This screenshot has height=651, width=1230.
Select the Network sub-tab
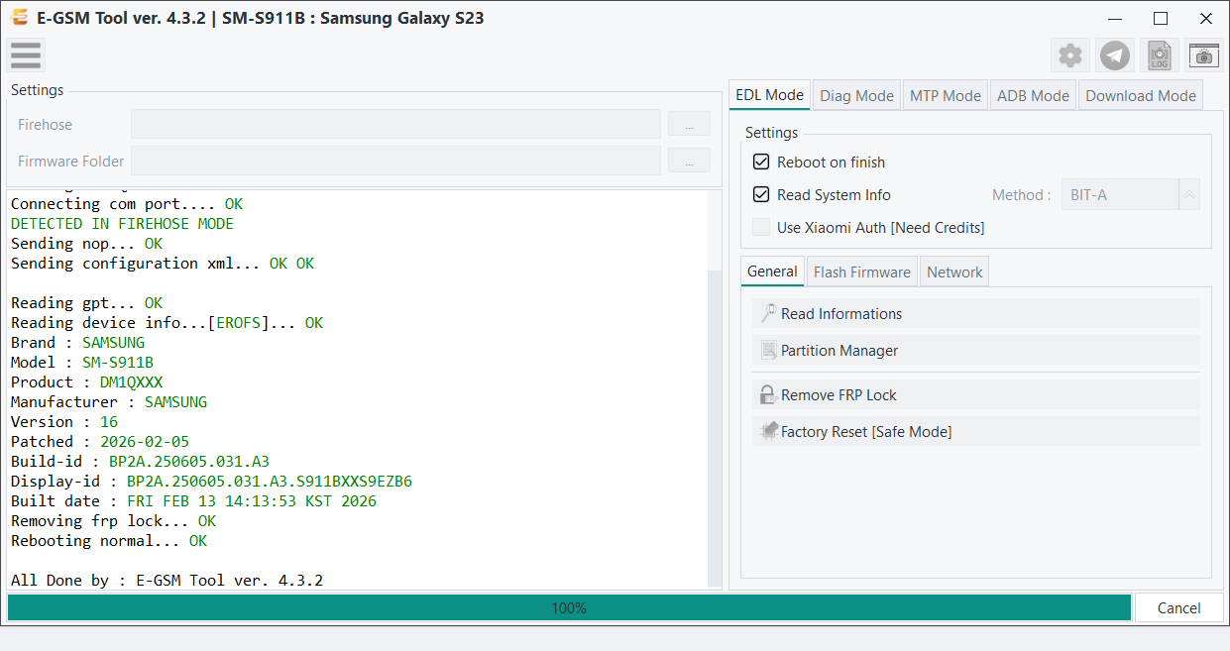(x=954, y=271)
